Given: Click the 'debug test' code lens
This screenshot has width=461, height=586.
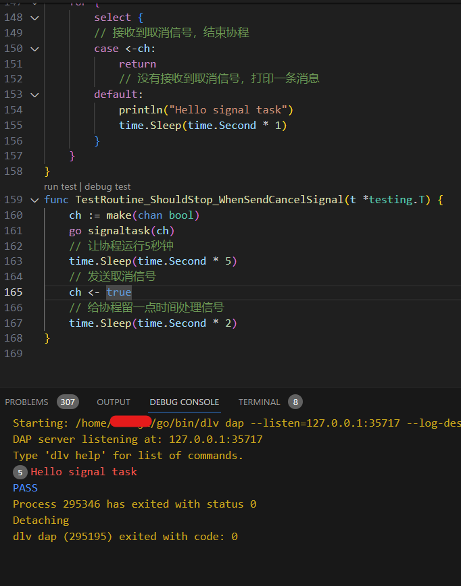Looking at the screenshot, I should (107, 186).
